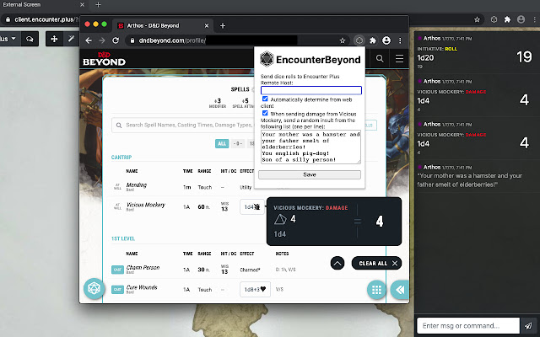The width and height of the screenshot is (540, 337).
Task: Roll Cure Wounds 1d8+3 healing
Action: pos(255,290)
